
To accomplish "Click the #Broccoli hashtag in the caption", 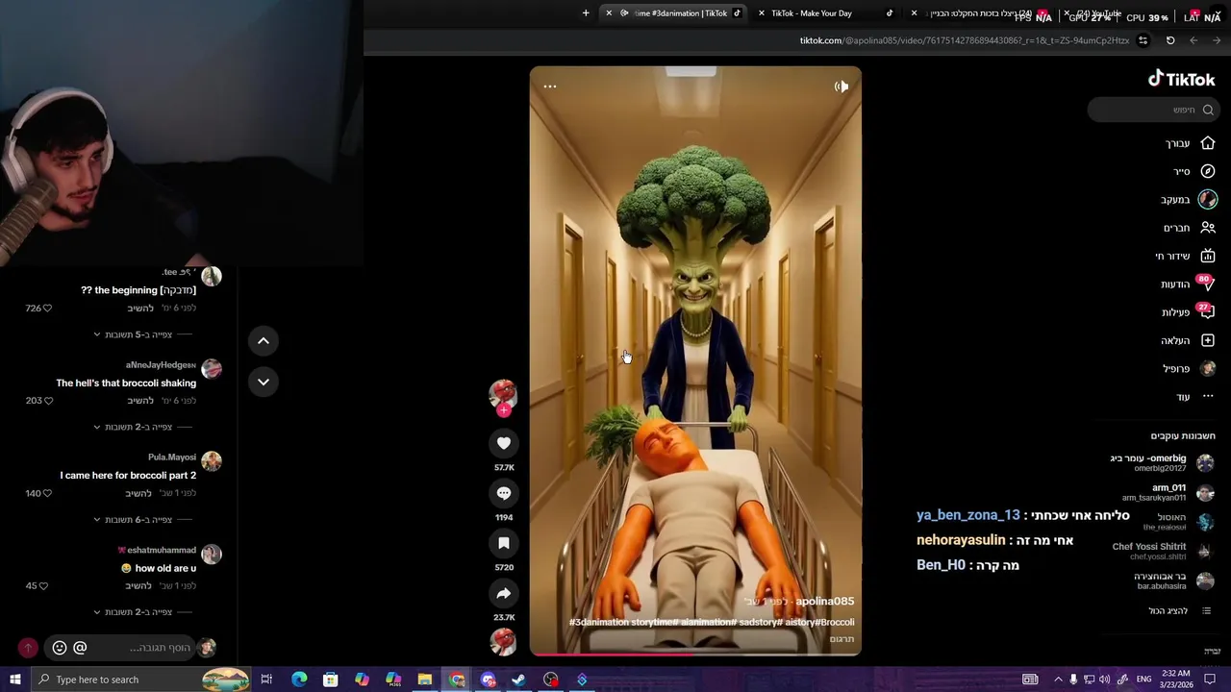I will point(836,623).
